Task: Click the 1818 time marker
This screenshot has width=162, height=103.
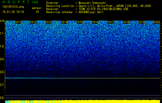Action: click(x=126, y=22)
